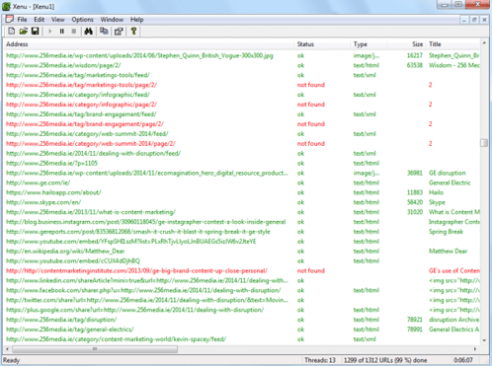This screenshot has height=366, width=492.
Task: Sort by the Status column header
Action: click(x=322, y=44)
